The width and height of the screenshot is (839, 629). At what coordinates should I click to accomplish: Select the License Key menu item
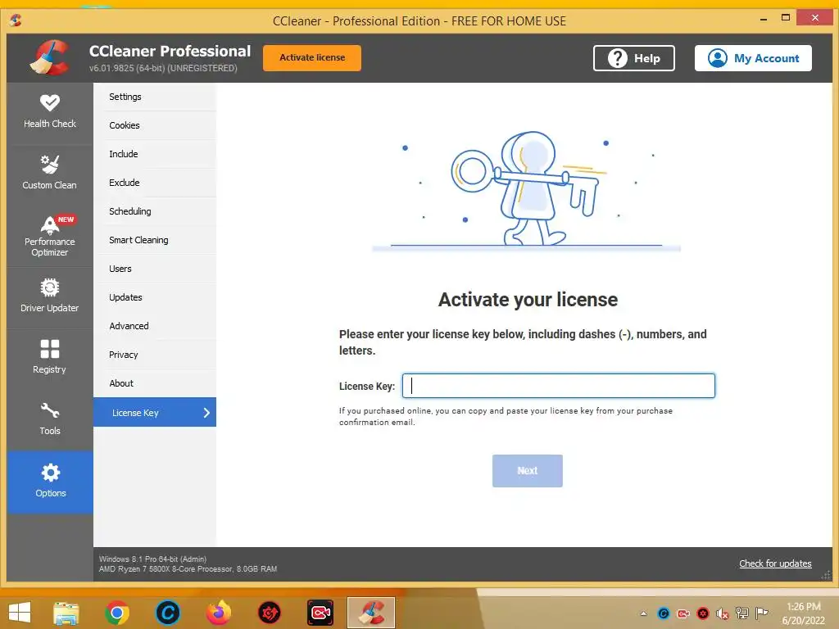click(155, 413)
